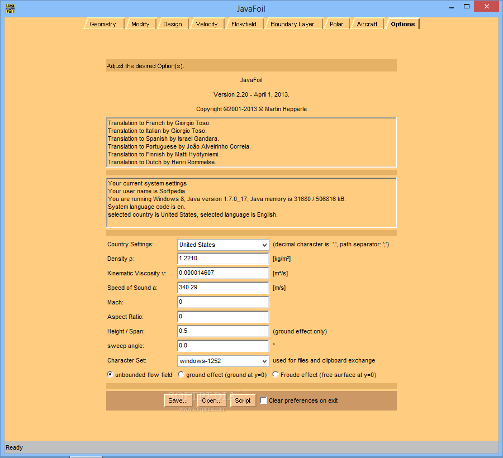Image resolution: width=503 pixels, height=458 pixels.
Task: Open the Polar tab
Action: [337, 24]
